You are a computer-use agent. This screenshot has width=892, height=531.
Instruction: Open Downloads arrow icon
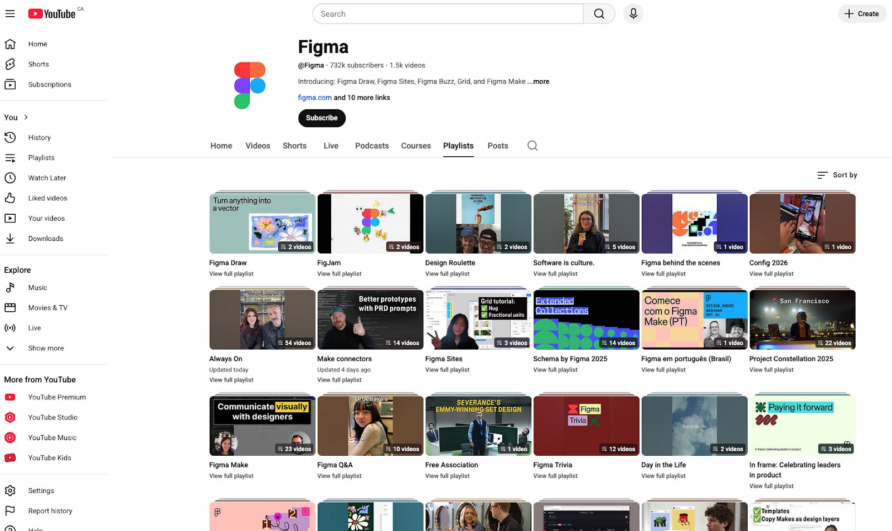(x=10, y=238)
